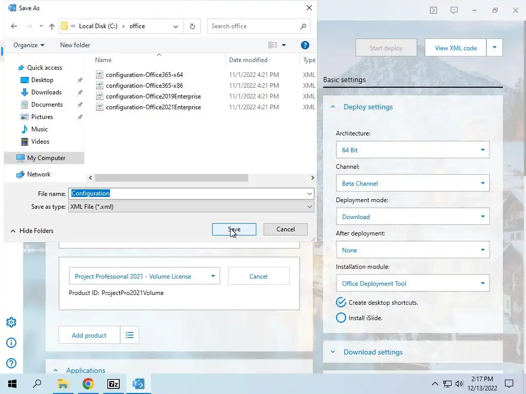Select configuration-Office2019Enterprise file
526x394 pixels.
click(x=153, y=96)
